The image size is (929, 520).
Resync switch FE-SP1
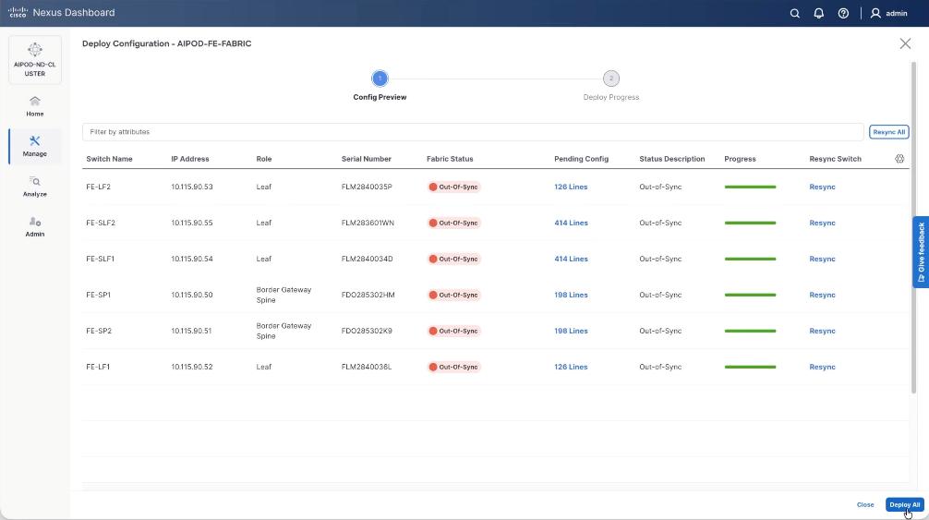pos(822,295)
